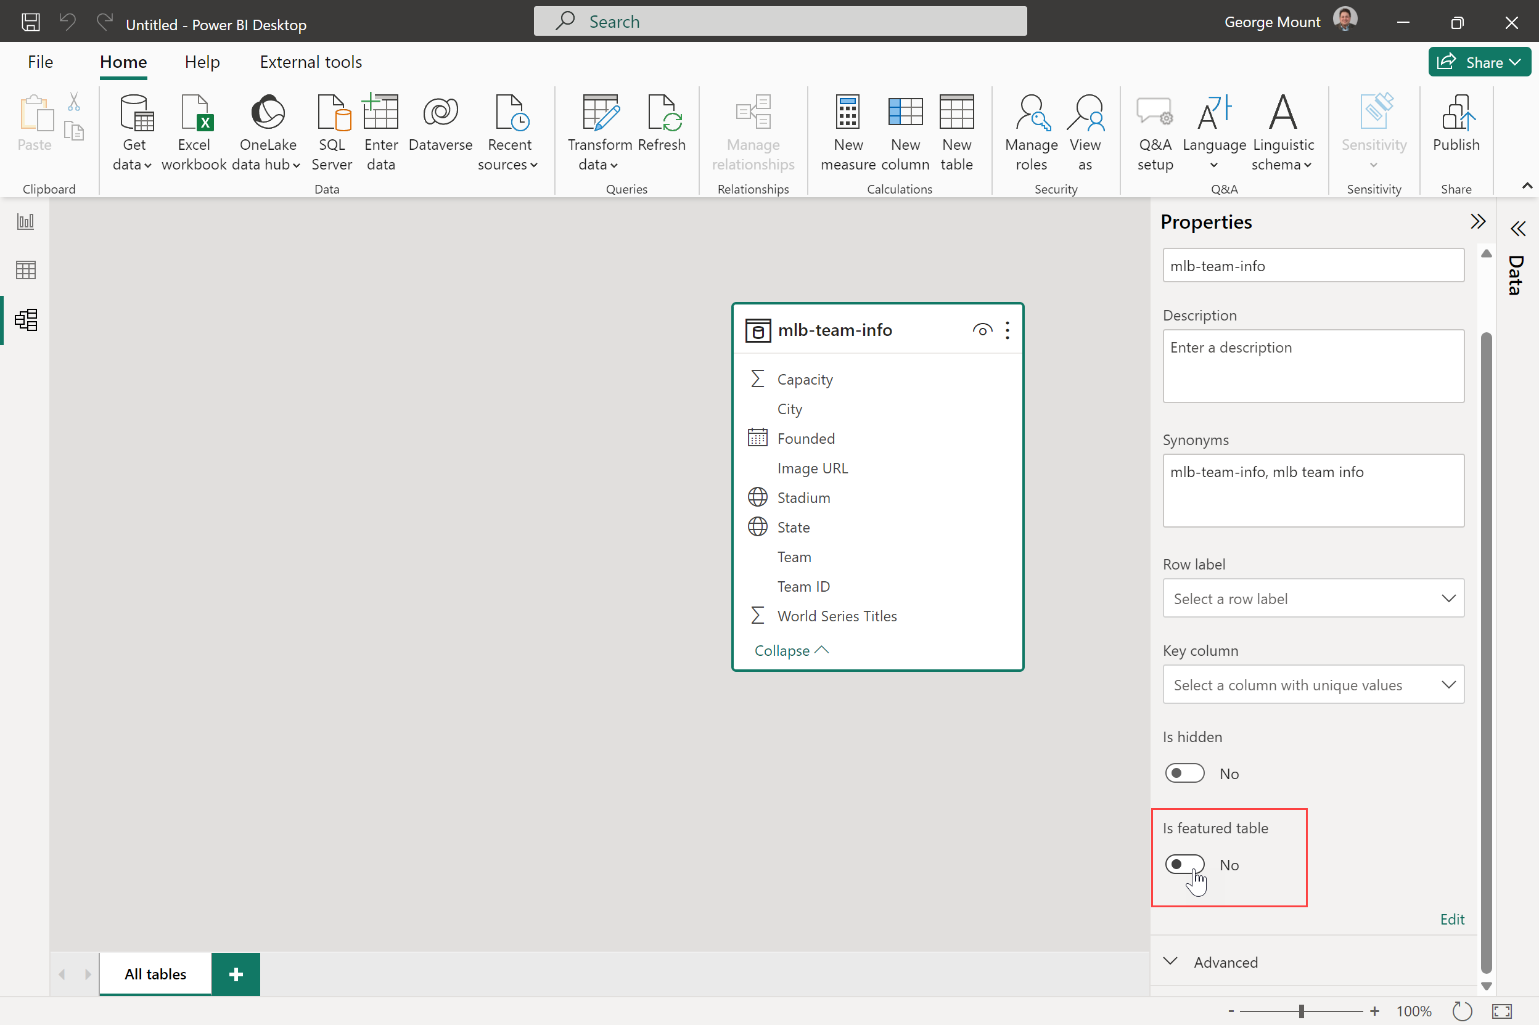This screenshot has width=1539, height=1025.
Task: Switch to Report view in left sidebar
Action: click(x=25, y=222)
